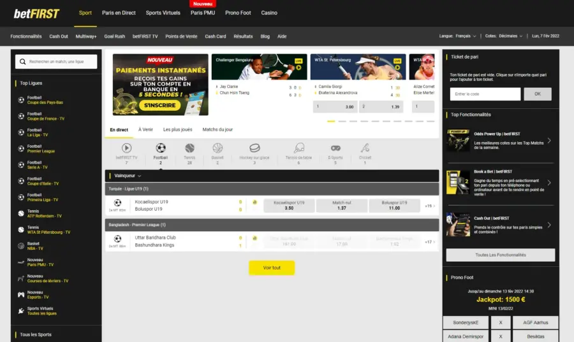Click the match search input field
The image size is (574, 342).
56,62
